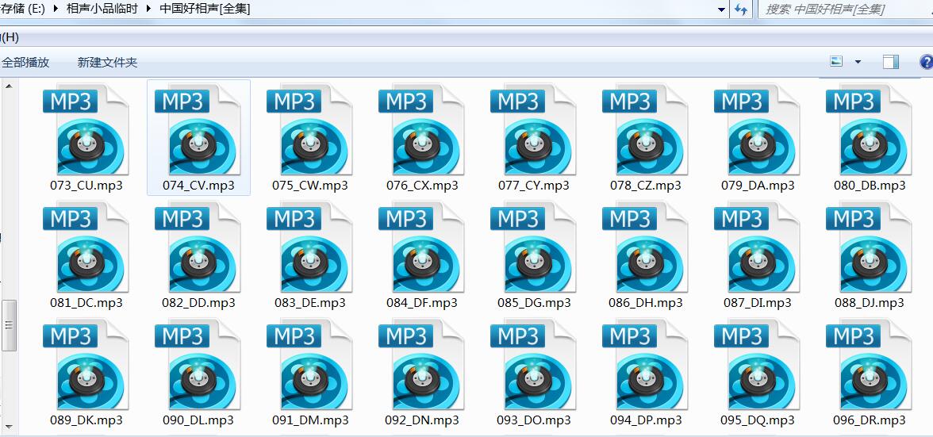Click the change view icon
The width and height of the screenshot is (933, 437).
click(x=836, y=61)
